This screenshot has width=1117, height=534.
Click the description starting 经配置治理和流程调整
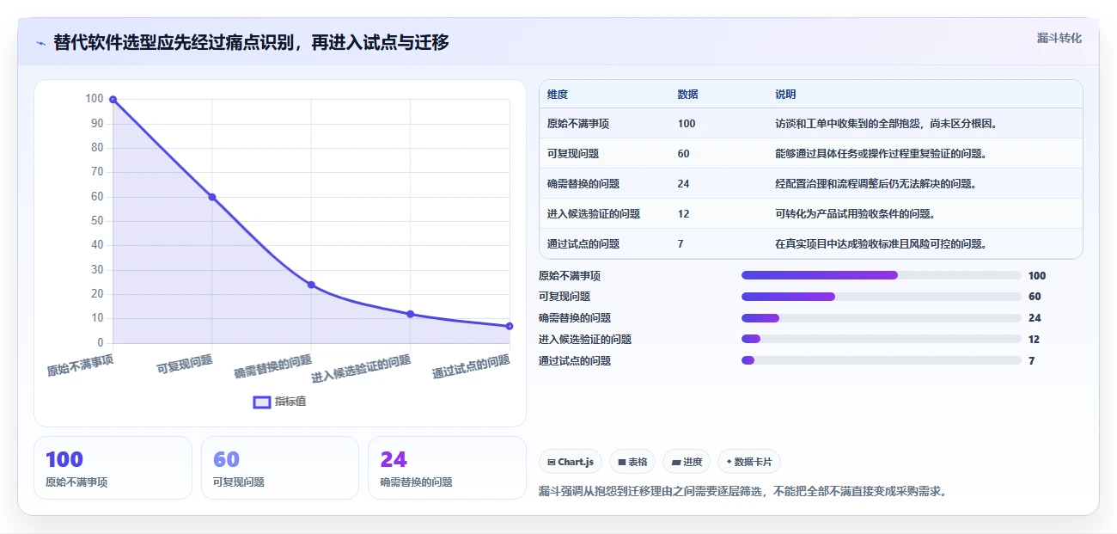[876, 184]
